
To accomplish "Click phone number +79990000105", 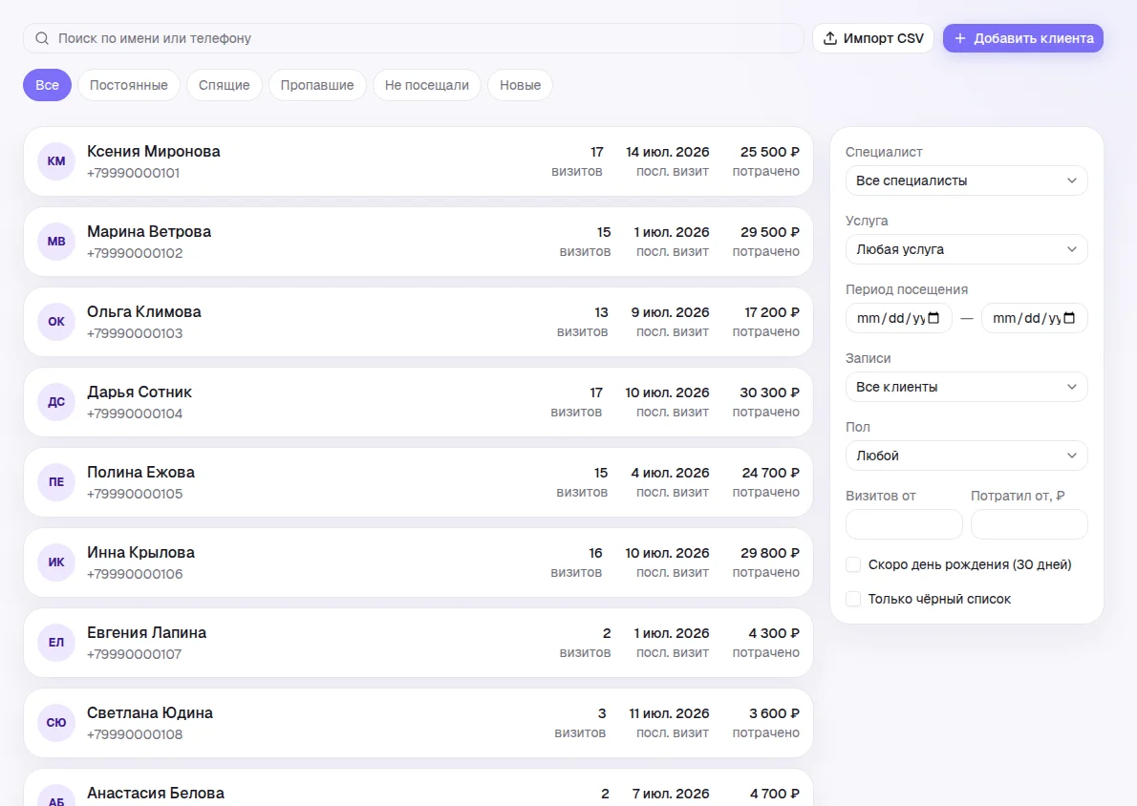I will (x=135, y=494).
